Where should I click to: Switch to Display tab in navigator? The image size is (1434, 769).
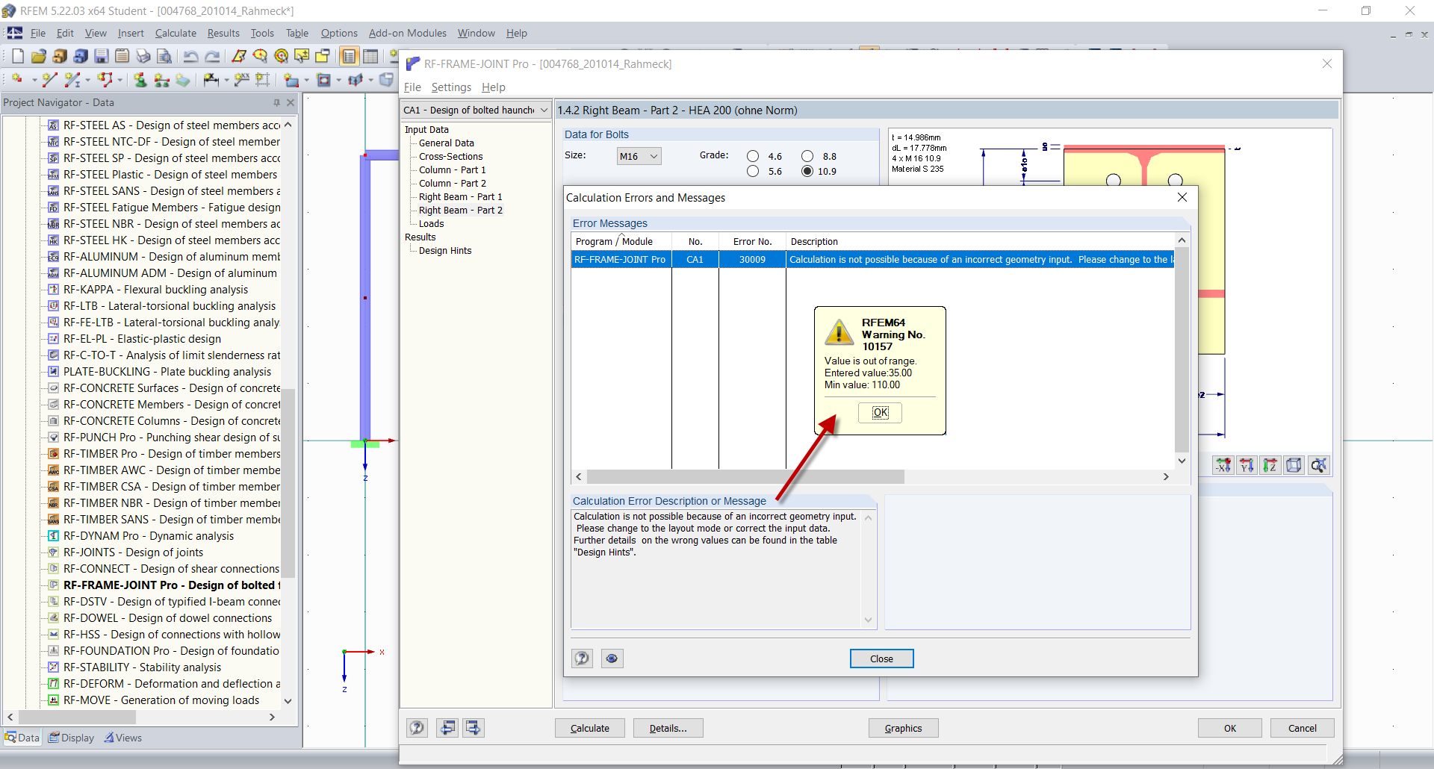(71, 738)
